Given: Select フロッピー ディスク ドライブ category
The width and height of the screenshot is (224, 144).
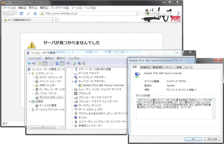Looking at the screenshot, I should [x=95, y=97].
